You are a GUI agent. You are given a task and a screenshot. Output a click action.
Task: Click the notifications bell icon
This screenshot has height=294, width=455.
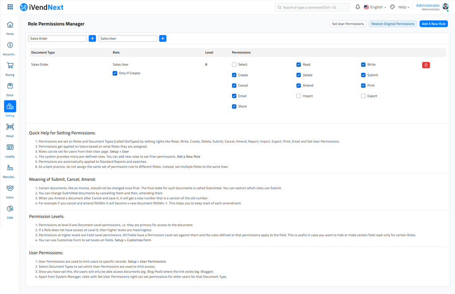357,7
